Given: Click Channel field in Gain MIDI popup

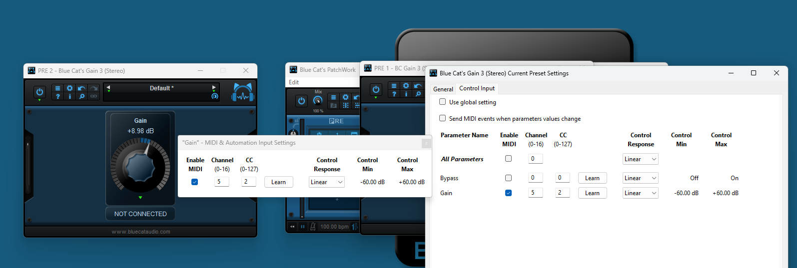Looking at the screenshot, I should click(222, 182).
